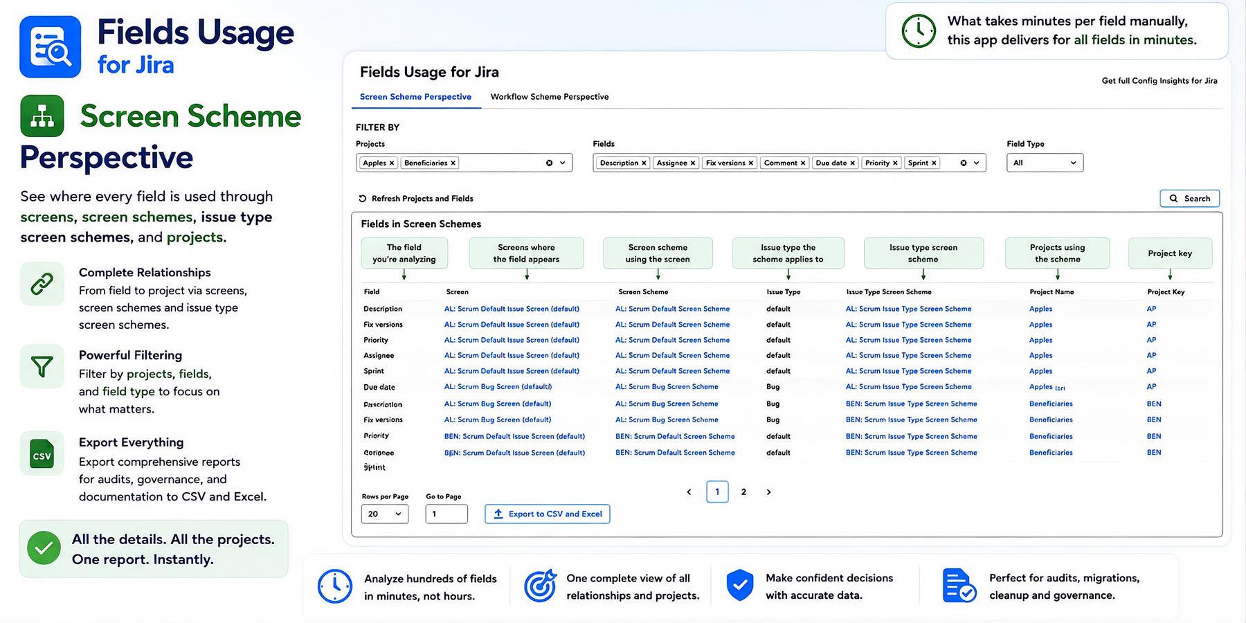This screenshot has height=623, width=1246.
Task: Open the Rows per Page dropdown
Action: pos(385,514)
